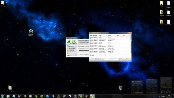Open the Italian language dropdown

72,55
